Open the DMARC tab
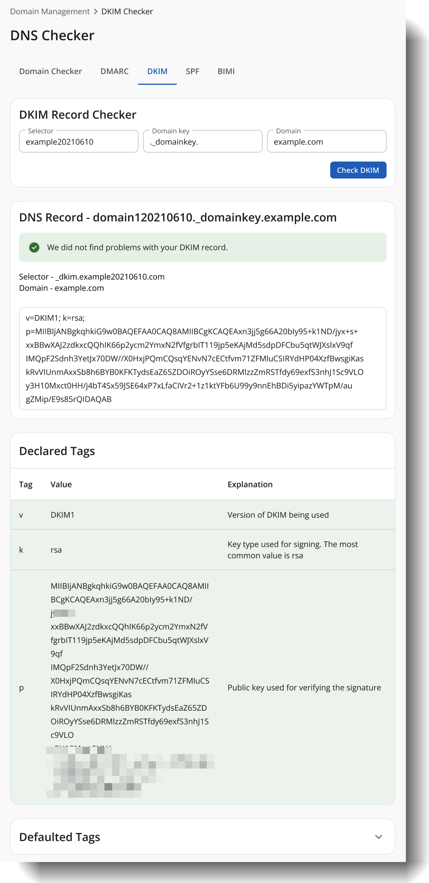429x883 pixels. pyautogui.click(x=114, y=72)
